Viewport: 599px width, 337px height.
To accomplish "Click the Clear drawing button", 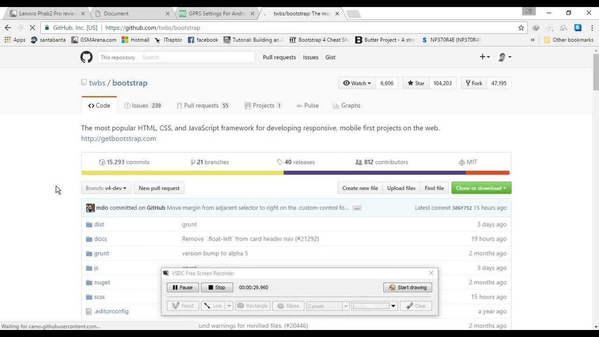I will point(416,306).
